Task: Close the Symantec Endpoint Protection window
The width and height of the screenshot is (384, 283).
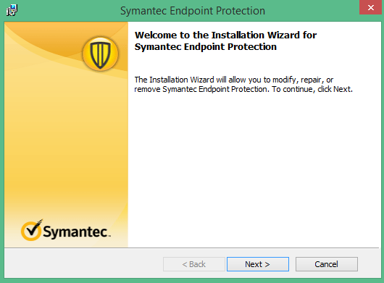Action: [370, 7]
